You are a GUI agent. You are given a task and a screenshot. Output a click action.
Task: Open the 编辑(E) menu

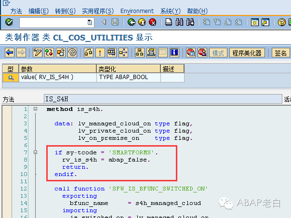[39, 11]
